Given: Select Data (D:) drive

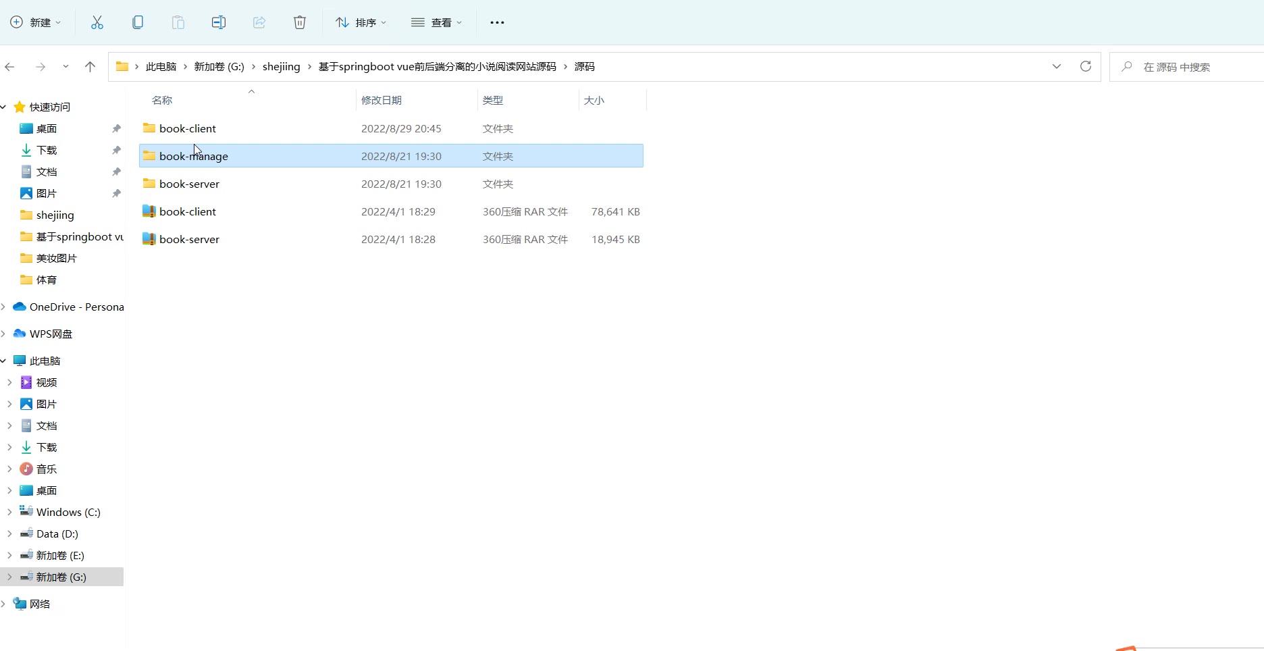Looking at the screenshot, I should pos(57,533).
